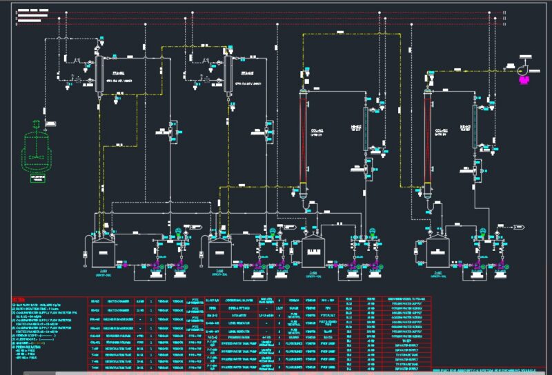Click the CENTRIFUGAL BLOWER cell in equipment table

click(238, 301)
